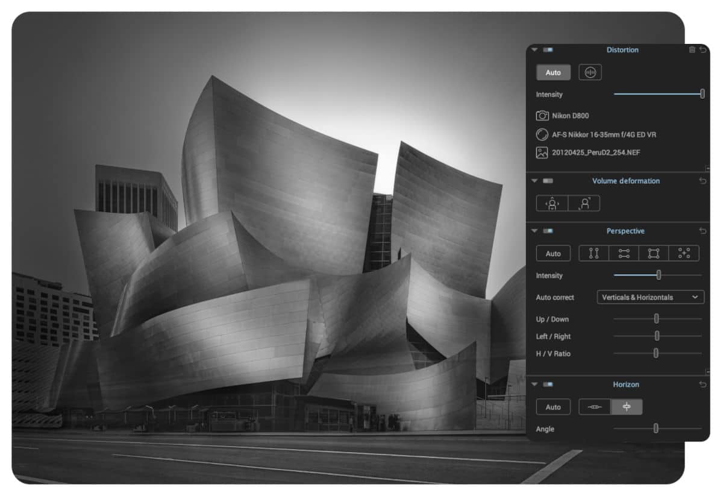Toggle the Horizon correction switch
The height and width of the screenshot is (496, 723).
[x=548, y=385]
